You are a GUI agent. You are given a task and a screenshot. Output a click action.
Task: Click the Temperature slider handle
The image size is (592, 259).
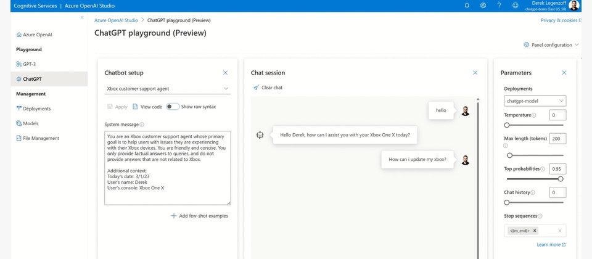coord(507,125)
